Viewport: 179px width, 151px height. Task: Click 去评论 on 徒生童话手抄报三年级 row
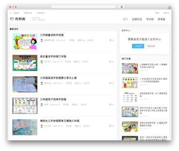pos(86,62)
